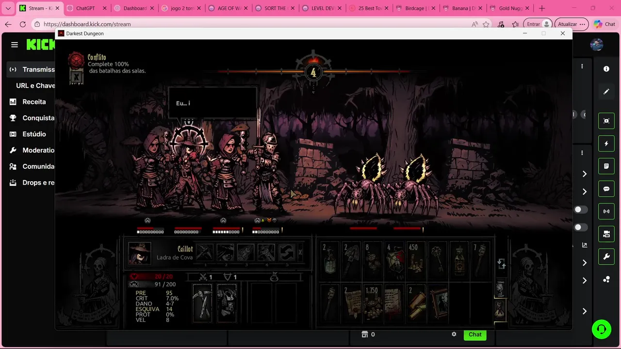The width and height of the screenshot is (621, 349).
Task: Click Caillot's hero portrait
Action: point(139,253)
